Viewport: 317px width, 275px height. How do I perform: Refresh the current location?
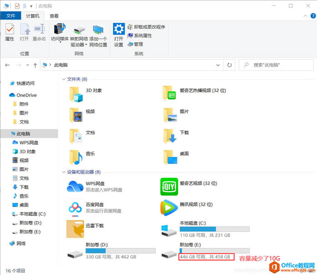(229, 65)
